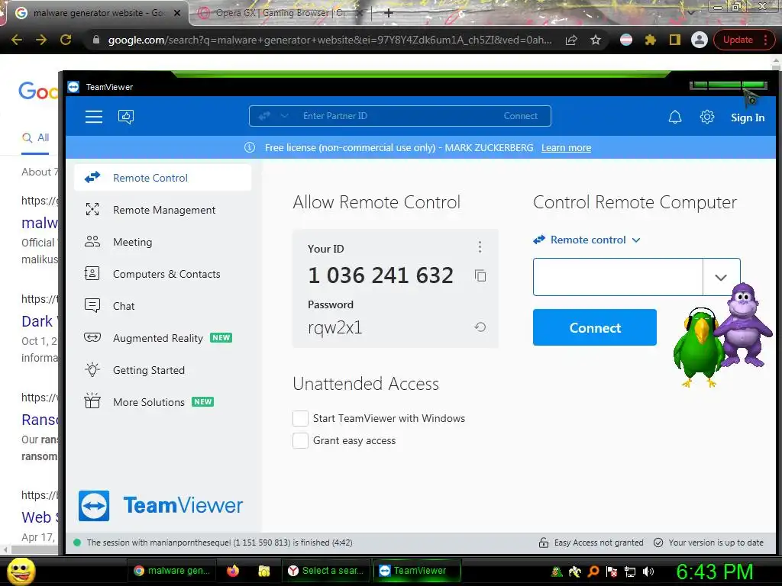Reload the Google search page
Image resolution: width=782 pixels, height=586 pixels.
66,40
